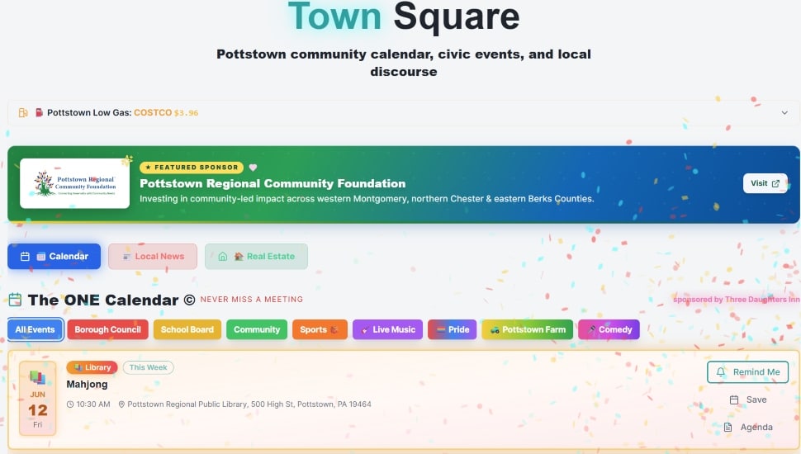Click the Library category tag
801x454 pixels.
92,367
